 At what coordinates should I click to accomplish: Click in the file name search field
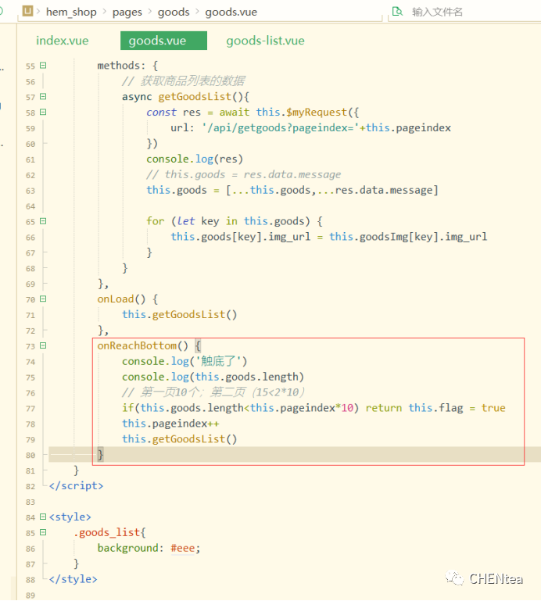(469, 13)
